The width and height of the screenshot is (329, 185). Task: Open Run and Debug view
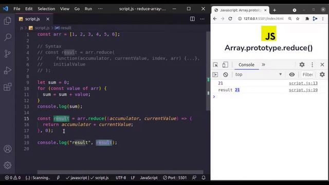pos(8,70)
